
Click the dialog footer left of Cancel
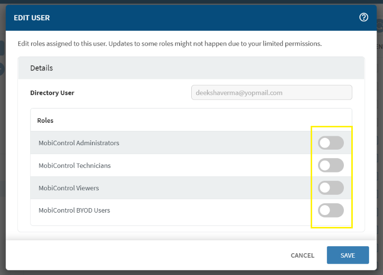tap(149, 255)
